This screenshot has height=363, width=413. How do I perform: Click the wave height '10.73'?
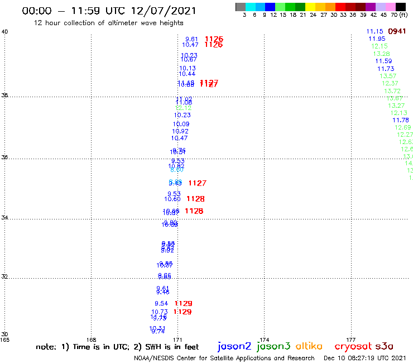point(160,312)
